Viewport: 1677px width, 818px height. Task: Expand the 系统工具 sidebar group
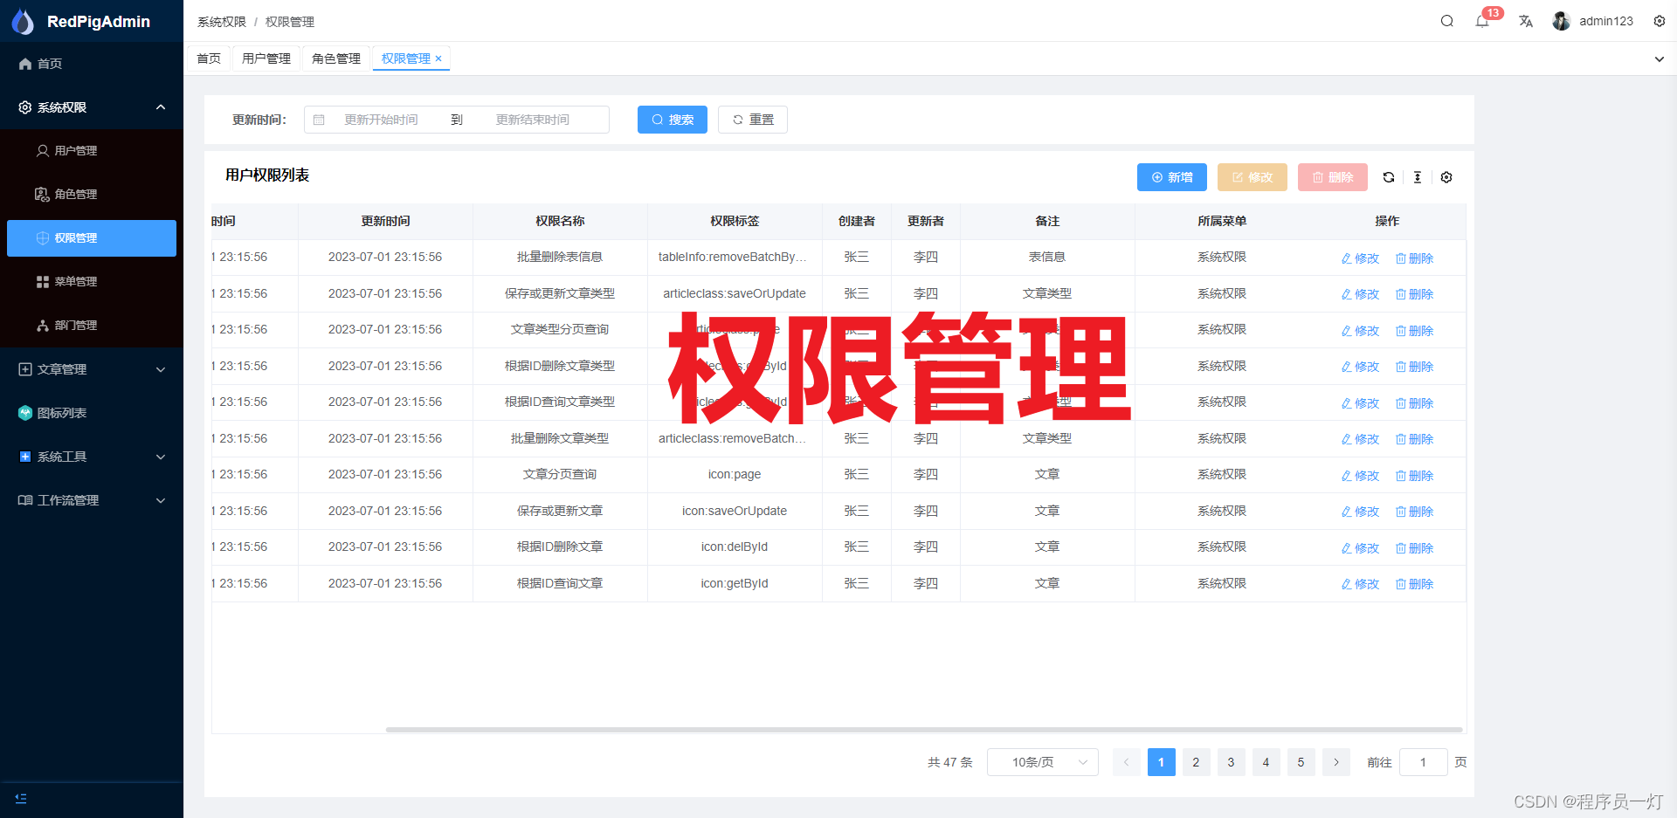click(92, 457)
